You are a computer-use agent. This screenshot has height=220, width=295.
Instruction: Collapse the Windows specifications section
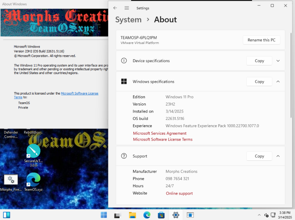tap(278, 82)
